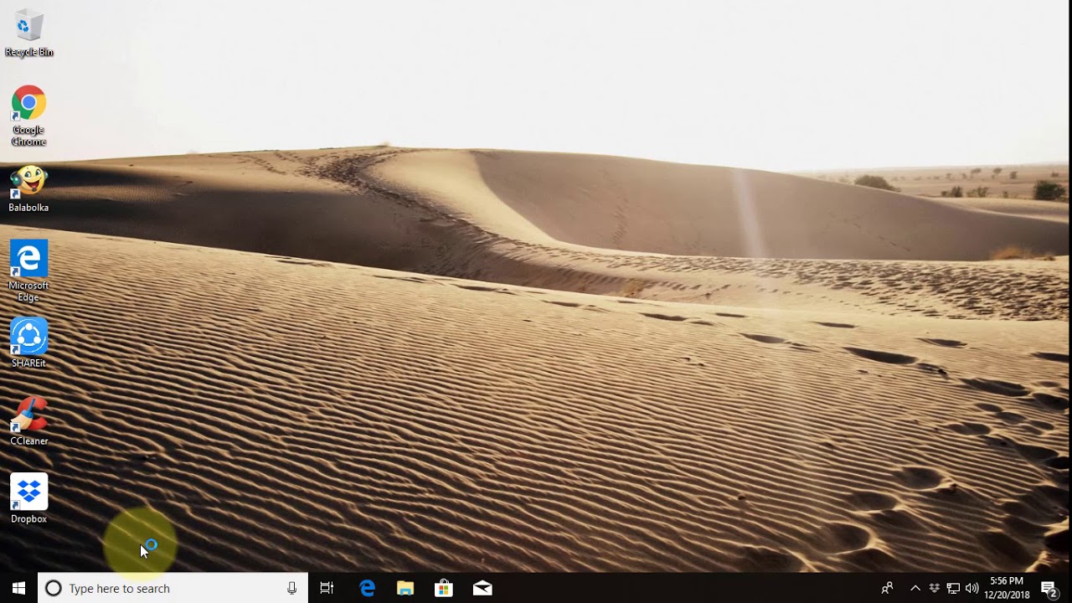
Task: Click the Type here to search box
Action: 173,588
